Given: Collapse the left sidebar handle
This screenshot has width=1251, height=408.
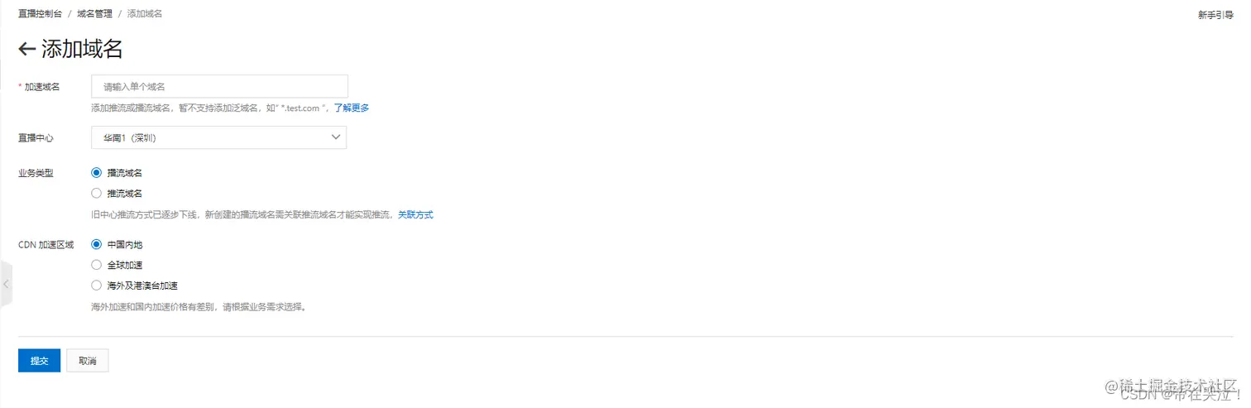Looking at the screenshot, I should click(6, 284).
